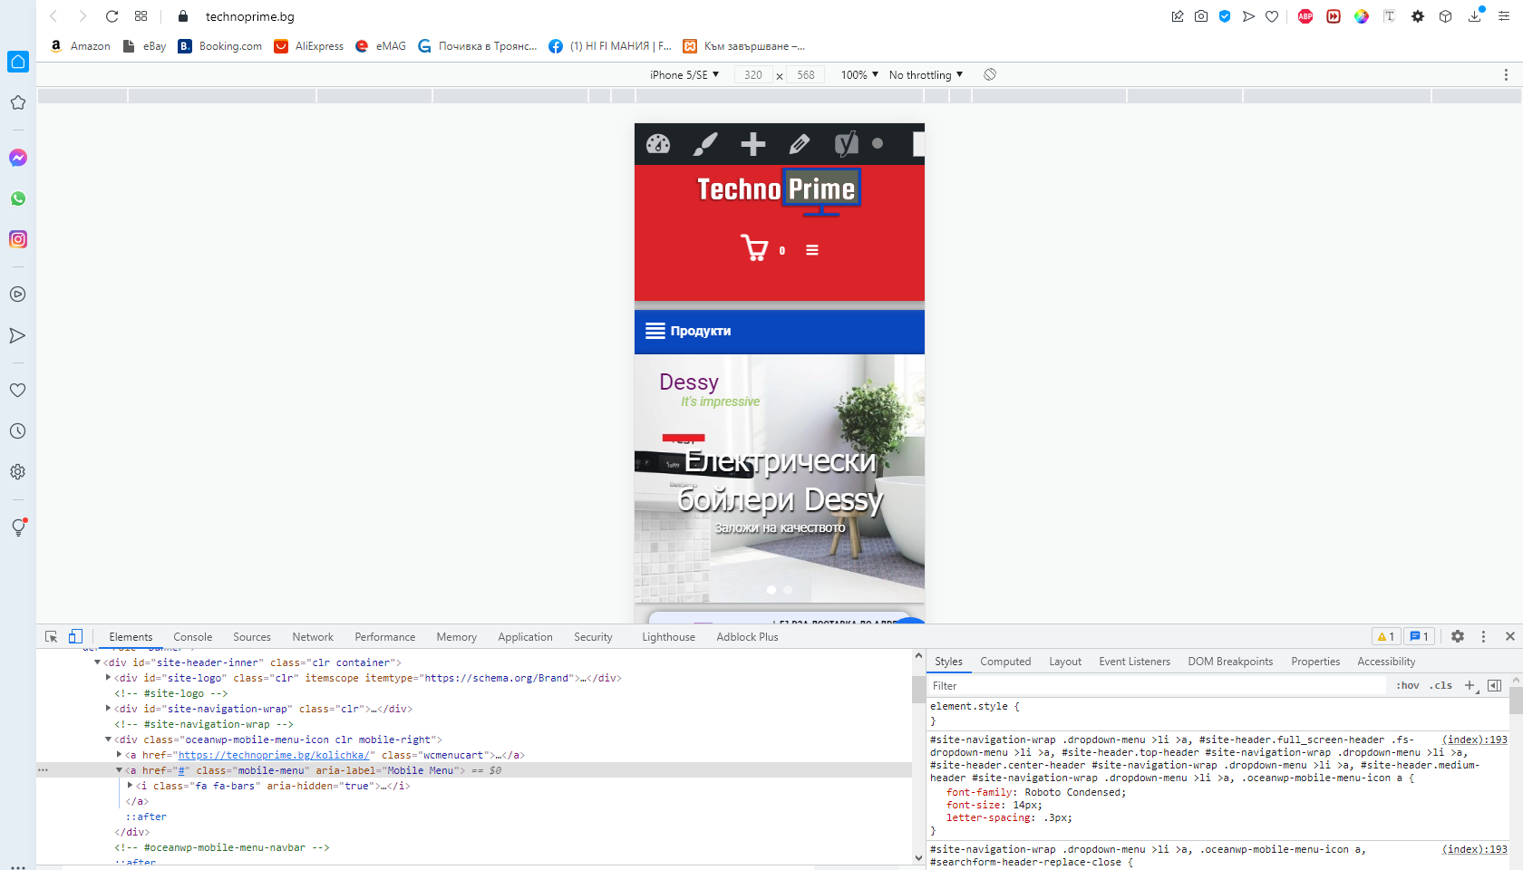
Task: Toggle :hov element state panel
Action: 1408,686
